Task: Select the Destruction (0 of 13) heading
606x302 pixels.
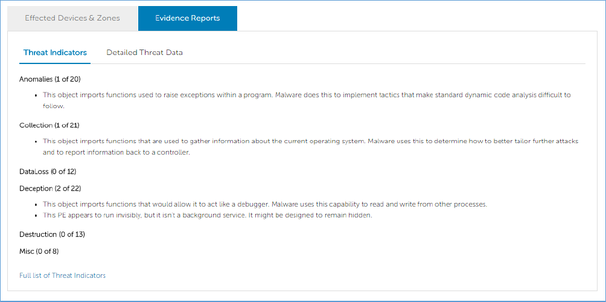Action: [52, 234]
